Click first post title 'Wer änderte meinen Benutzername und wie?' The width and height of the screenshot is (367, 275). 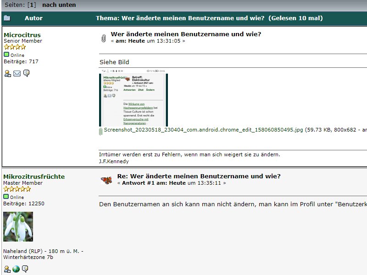(186, 34)
